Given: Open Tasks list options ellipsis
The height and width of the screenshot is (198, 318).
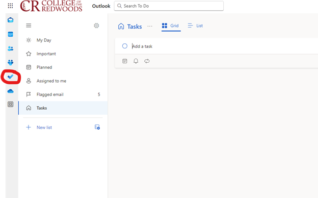Looking at the screenshot, I should pyautogui.click(x=150, y=26).
